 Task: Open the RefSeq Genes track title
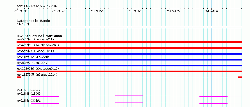[x=29, y=90]
